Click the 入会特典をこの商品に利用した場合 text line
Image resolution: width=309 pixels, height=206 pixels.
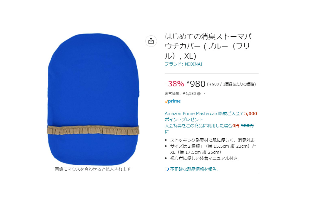tap(199, 126)
